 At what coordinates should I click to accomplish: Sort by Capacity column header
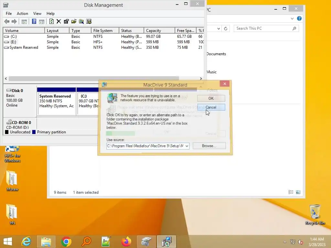[159, 31]
